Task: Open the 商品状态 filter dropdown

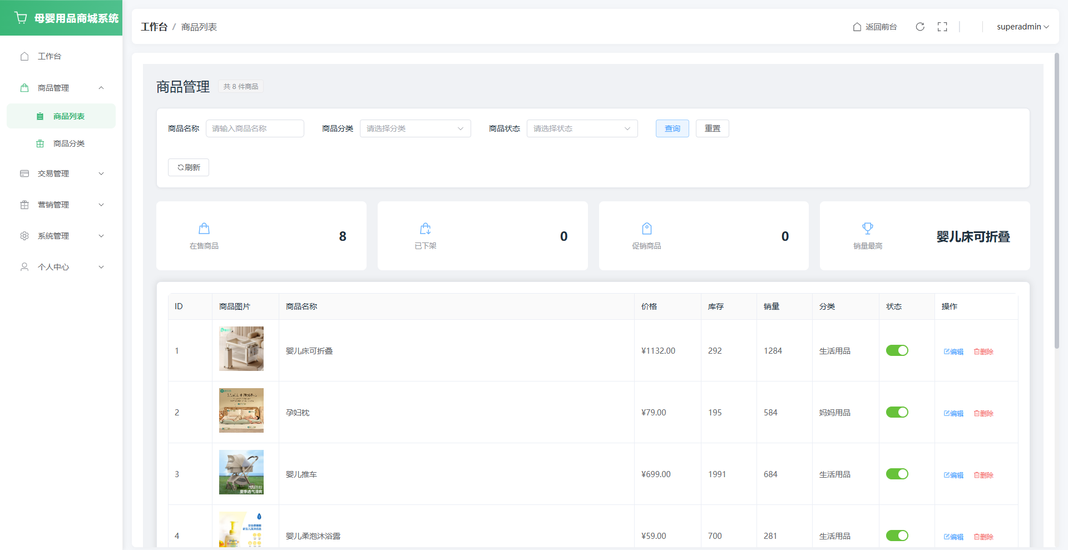Action: 582,128
